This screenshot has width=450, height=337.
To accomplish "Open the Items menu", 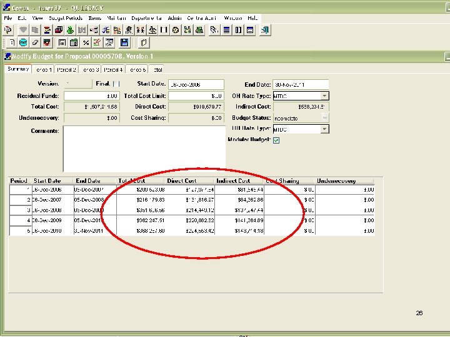I will [95, 18].
